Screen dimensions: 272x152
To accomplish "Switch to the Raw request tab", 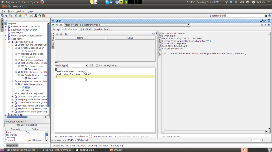I will point(53,45).
